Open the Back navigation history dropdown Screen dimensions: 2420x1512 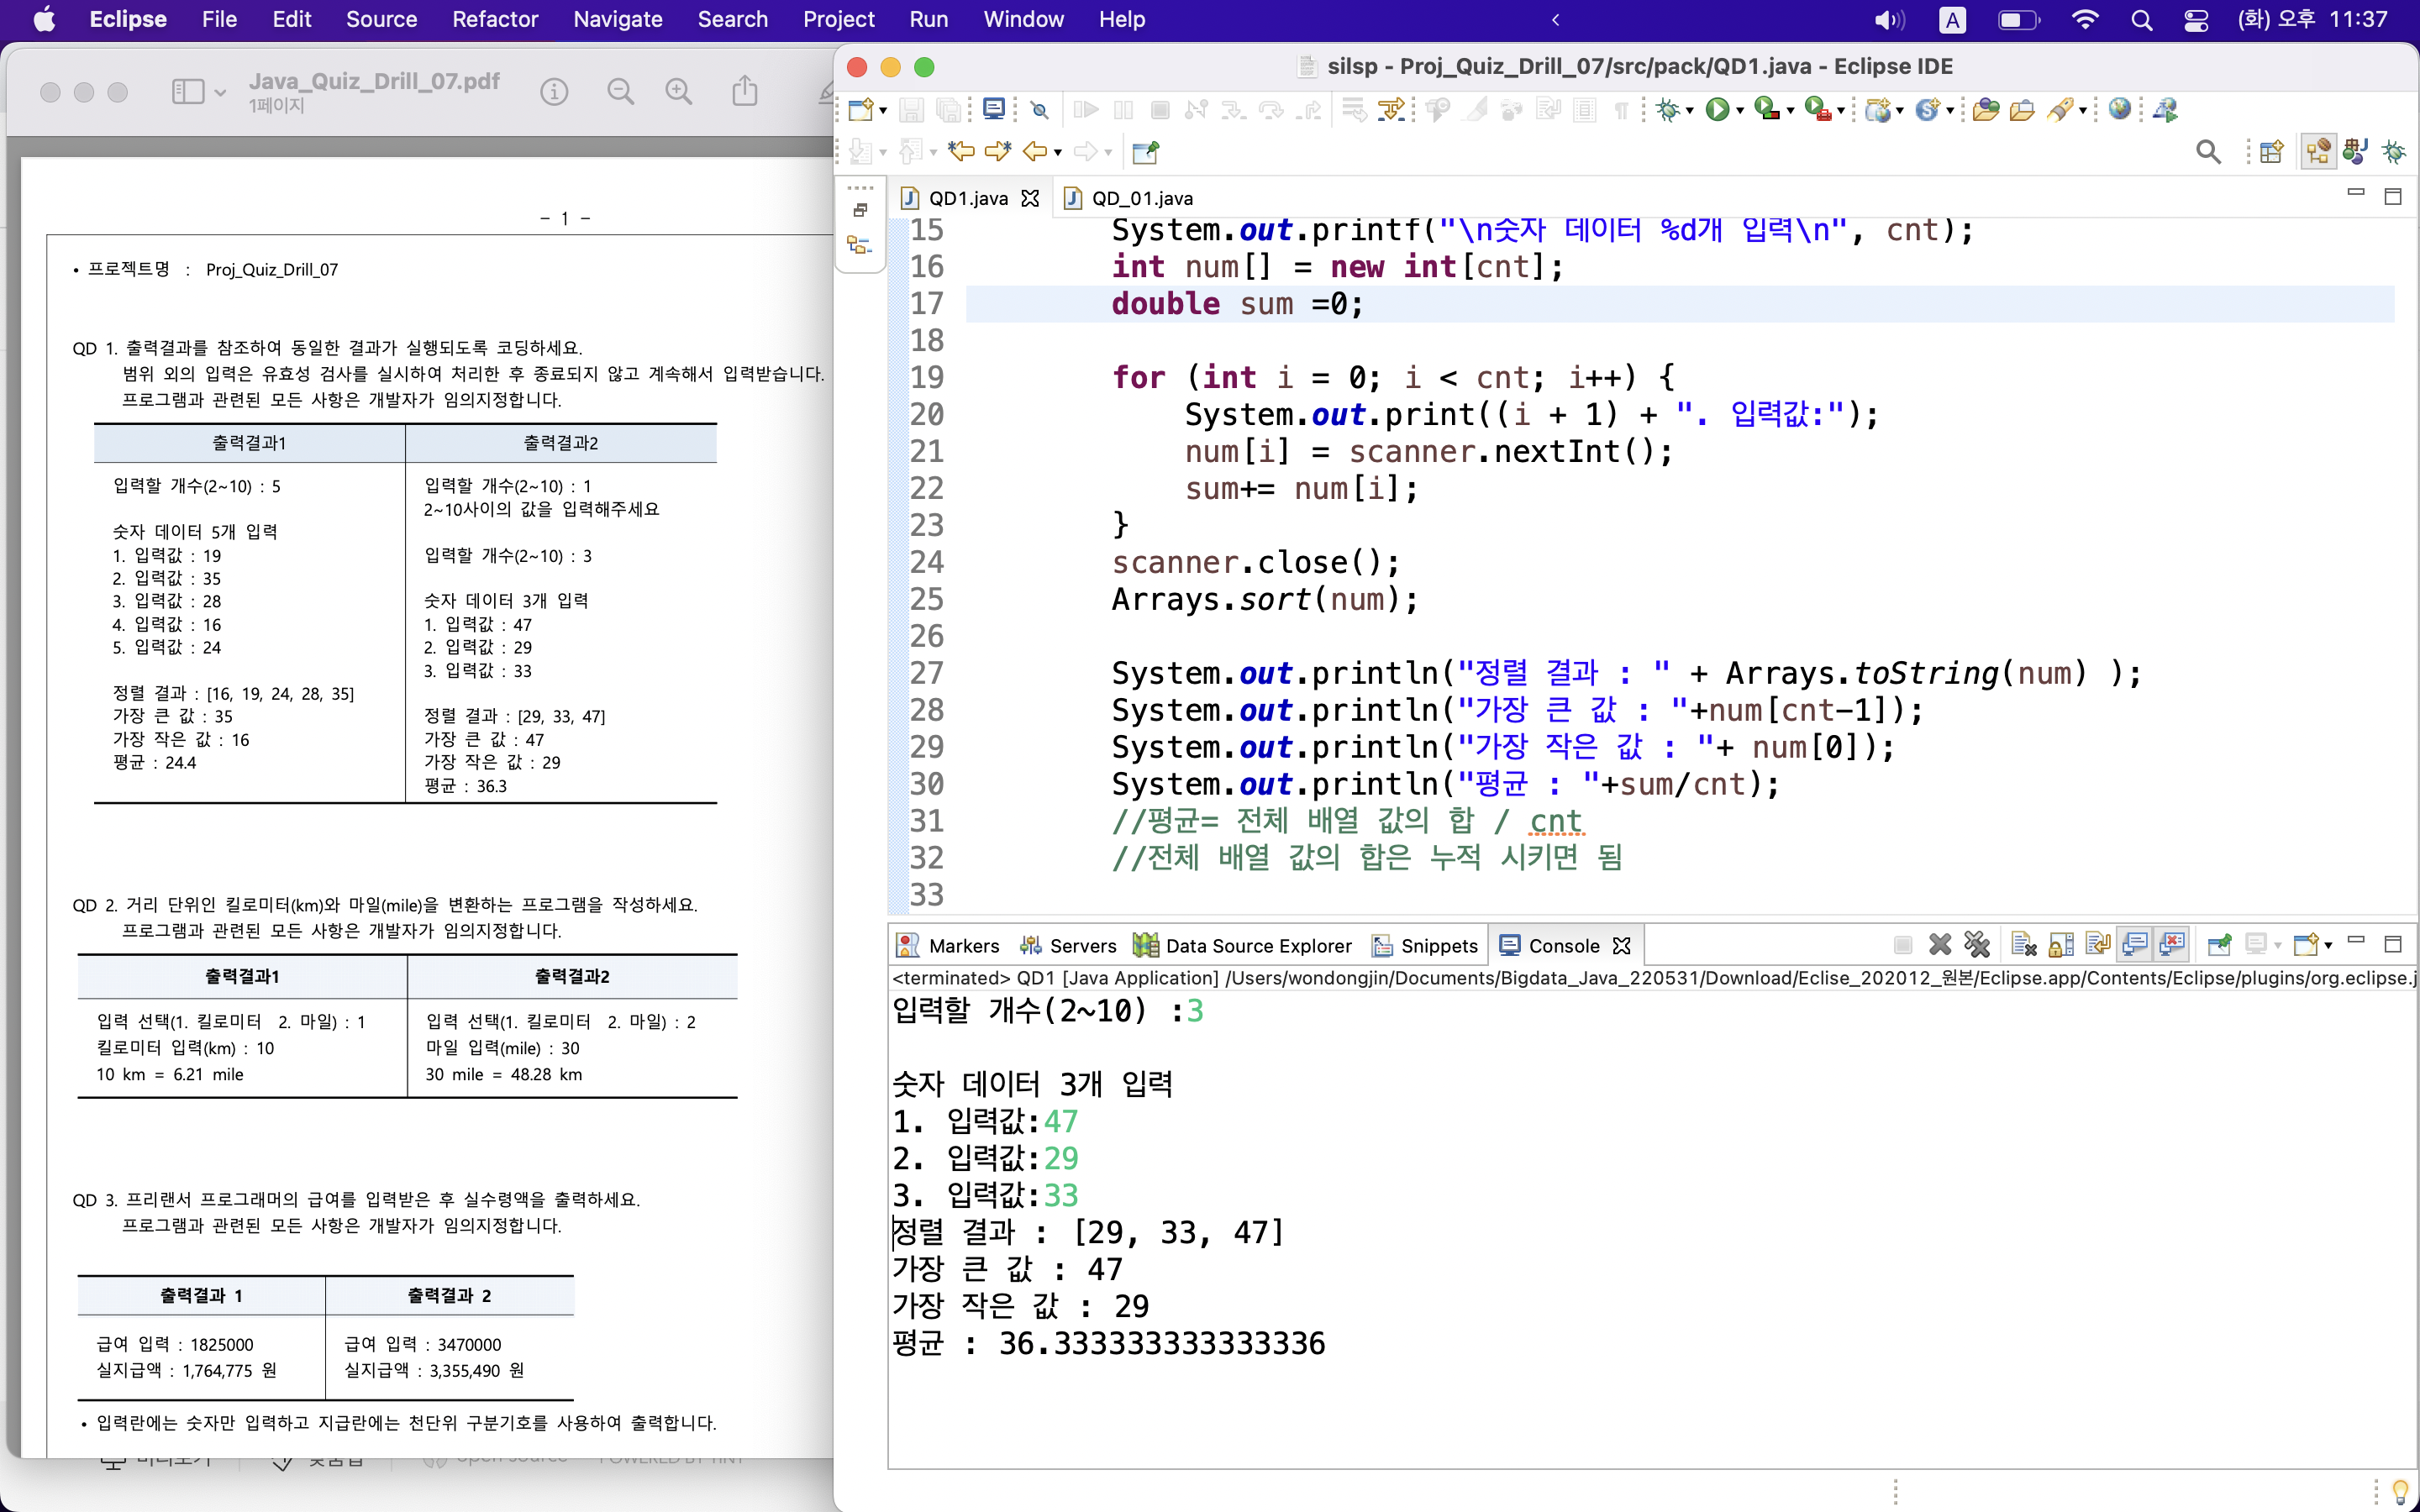1058,153
